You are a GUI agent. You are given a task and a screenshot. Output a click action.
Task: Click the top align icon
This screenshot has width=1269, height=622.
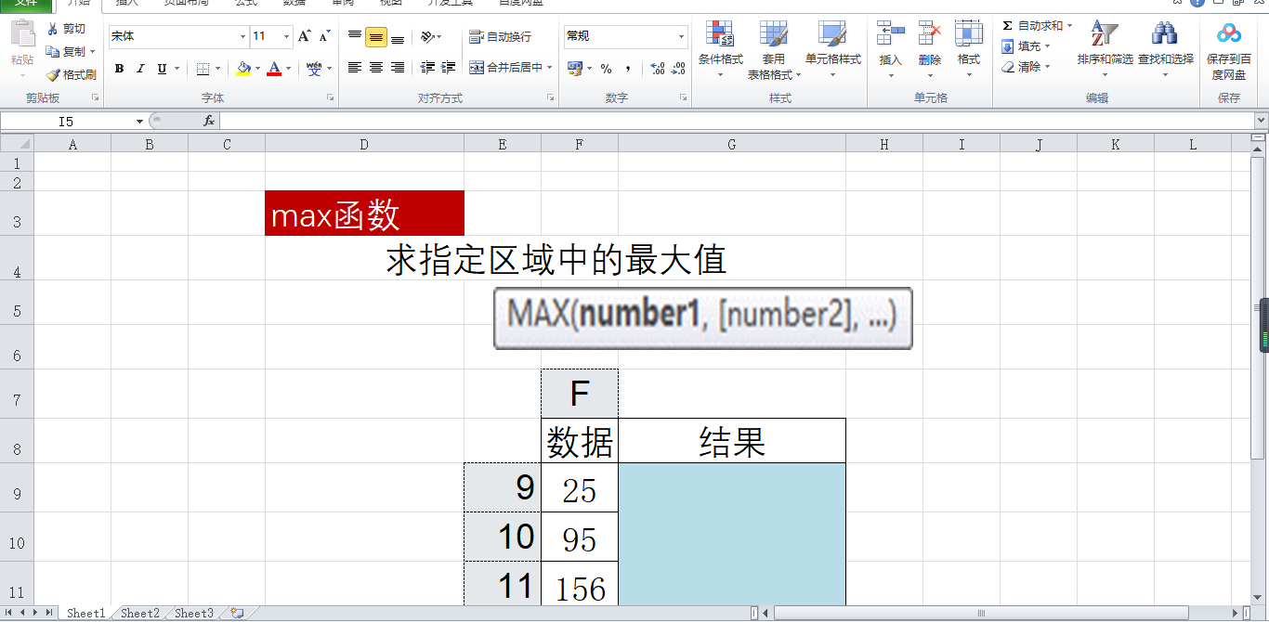355,36
